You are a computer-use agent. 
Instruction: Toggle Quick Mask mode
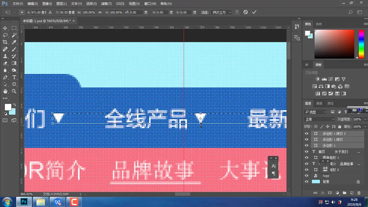pyautogui.click(x=5, y=120)
